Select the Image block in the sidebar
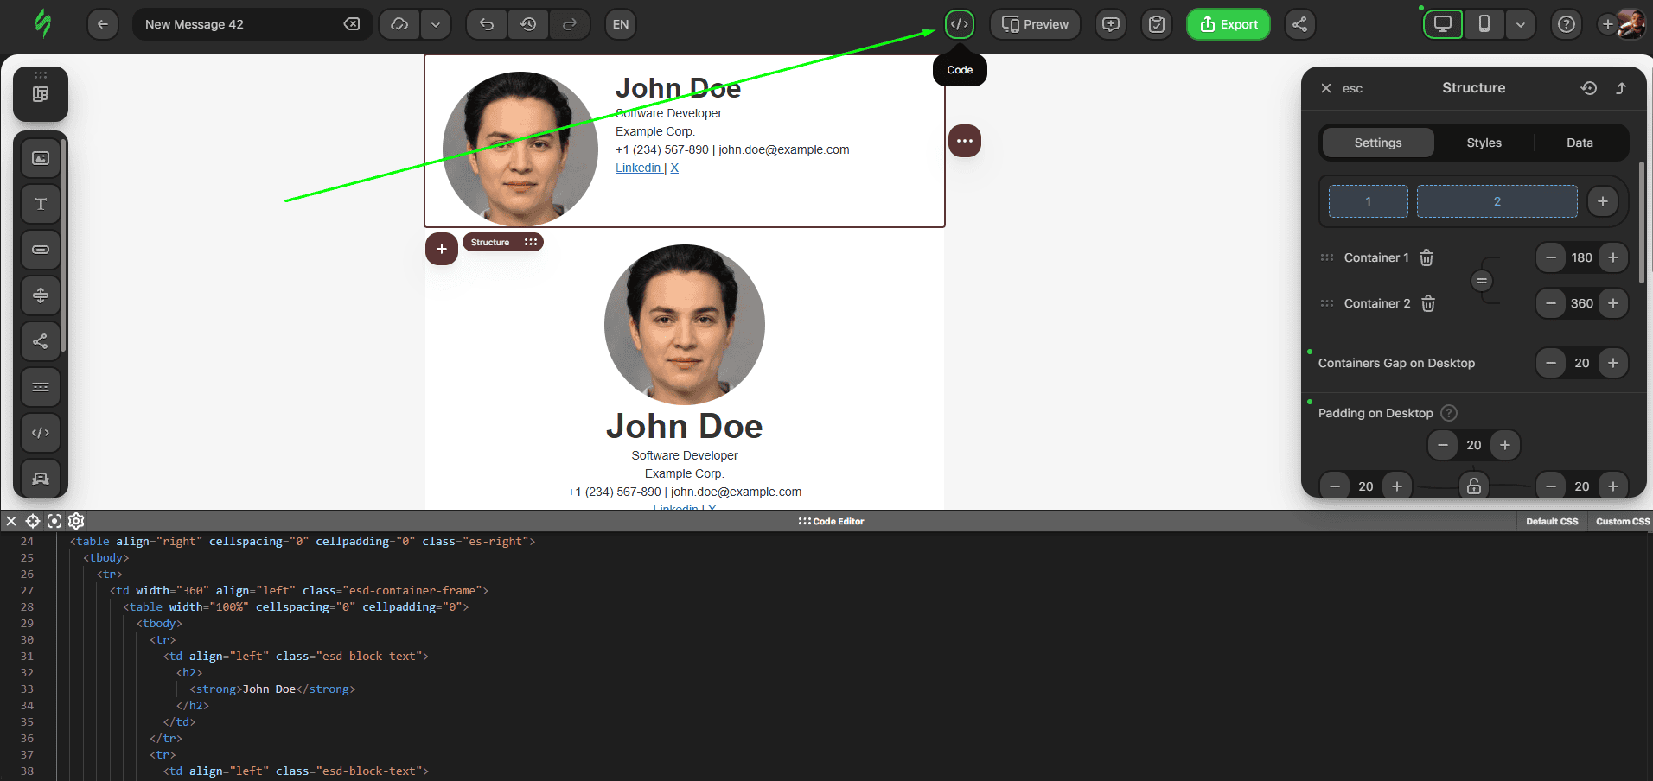Image resolution: width=1653 pixels, height=781 pixels. click(41, 158)
